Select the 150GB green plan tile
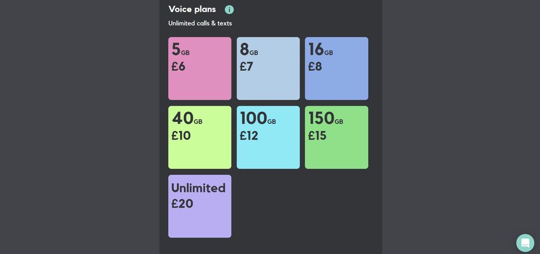Screen dimensions: 540x254 (x=336, y=137)
